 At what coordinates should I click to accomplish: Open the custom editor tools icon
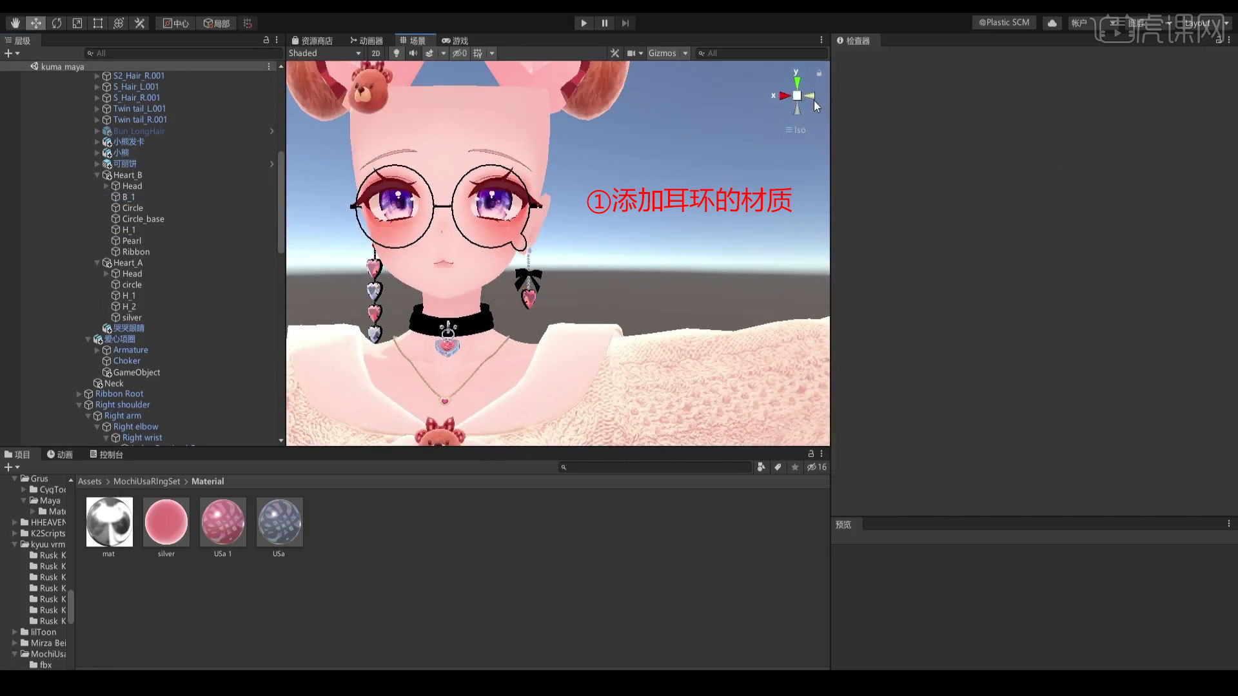[x=139, y=23]
